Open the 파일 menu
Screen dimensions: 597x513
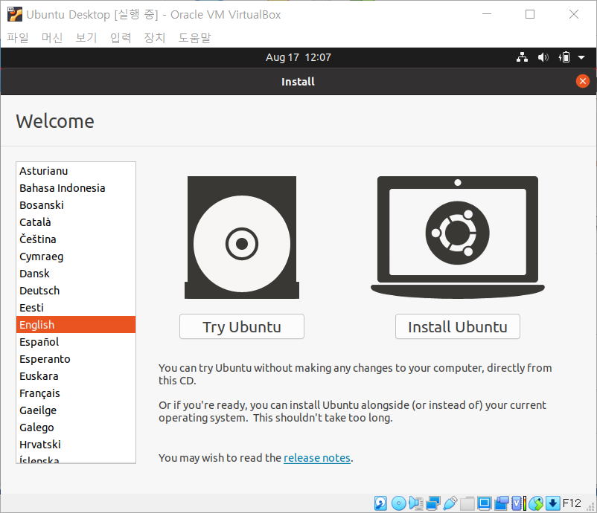pyautogui.click(x=18, y=37)
